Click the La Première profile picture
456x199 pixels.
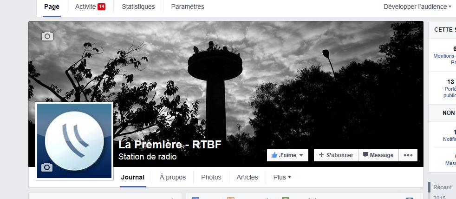pyautogui.click(x=74, y=141)
